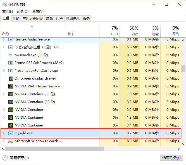Sort processes by CPU column header
This screenshot has width=186, height=165.
click(109, 31)
